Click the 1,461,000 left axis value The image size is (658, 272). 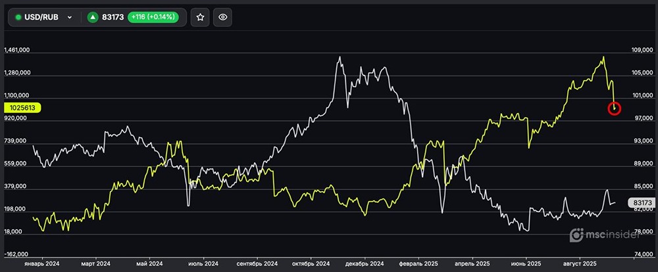(17, 50)
